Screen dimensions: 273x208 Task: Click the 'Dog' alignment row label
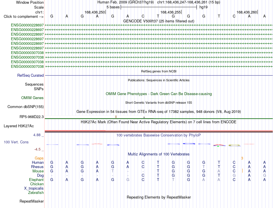point(40,176)
